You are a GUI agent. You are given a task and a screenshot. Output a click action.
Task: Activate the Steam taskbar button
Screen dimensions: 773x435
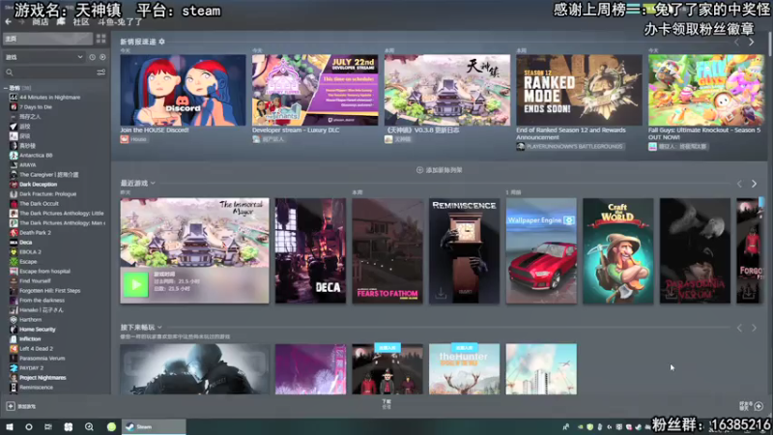154,427
